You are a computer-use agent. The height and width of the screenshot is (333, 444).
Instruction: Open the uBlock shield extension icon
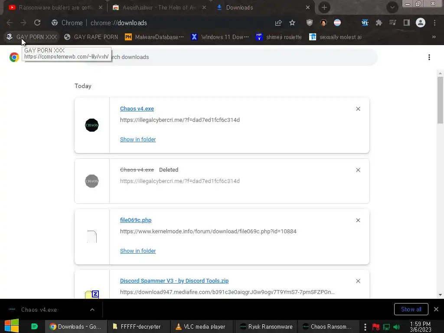click(310, 23)
